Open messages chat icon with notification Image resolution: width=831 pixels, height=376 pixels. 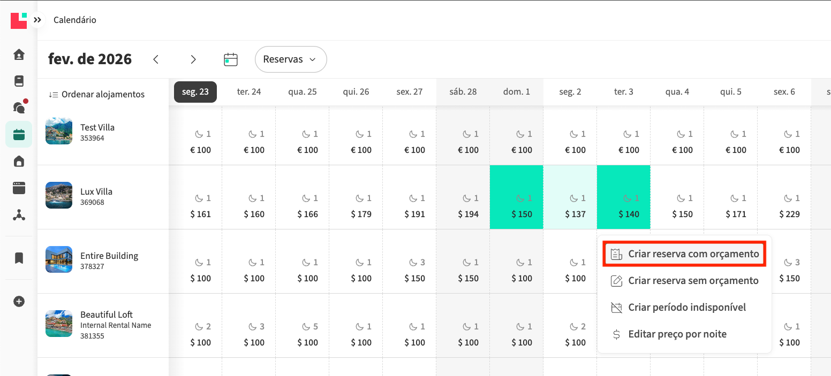(x=19, y=108)
